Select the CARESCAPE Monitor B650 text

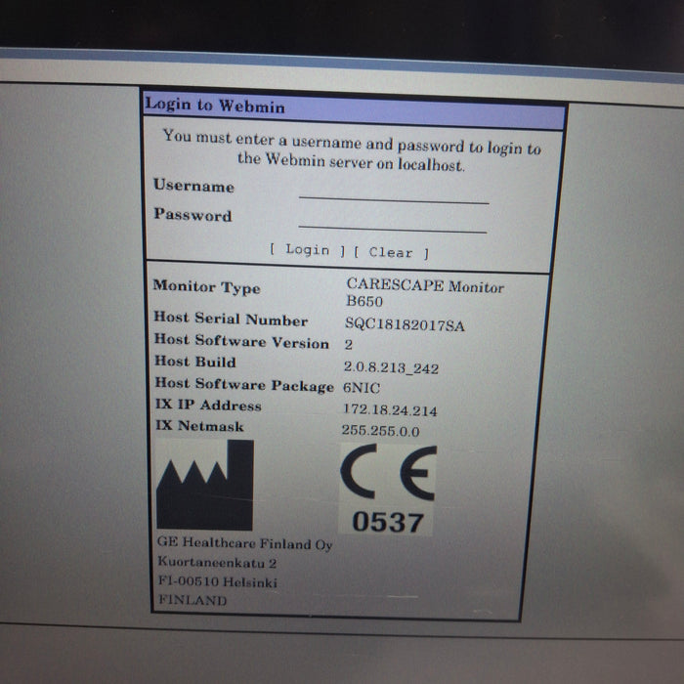(x=424, y=293)
